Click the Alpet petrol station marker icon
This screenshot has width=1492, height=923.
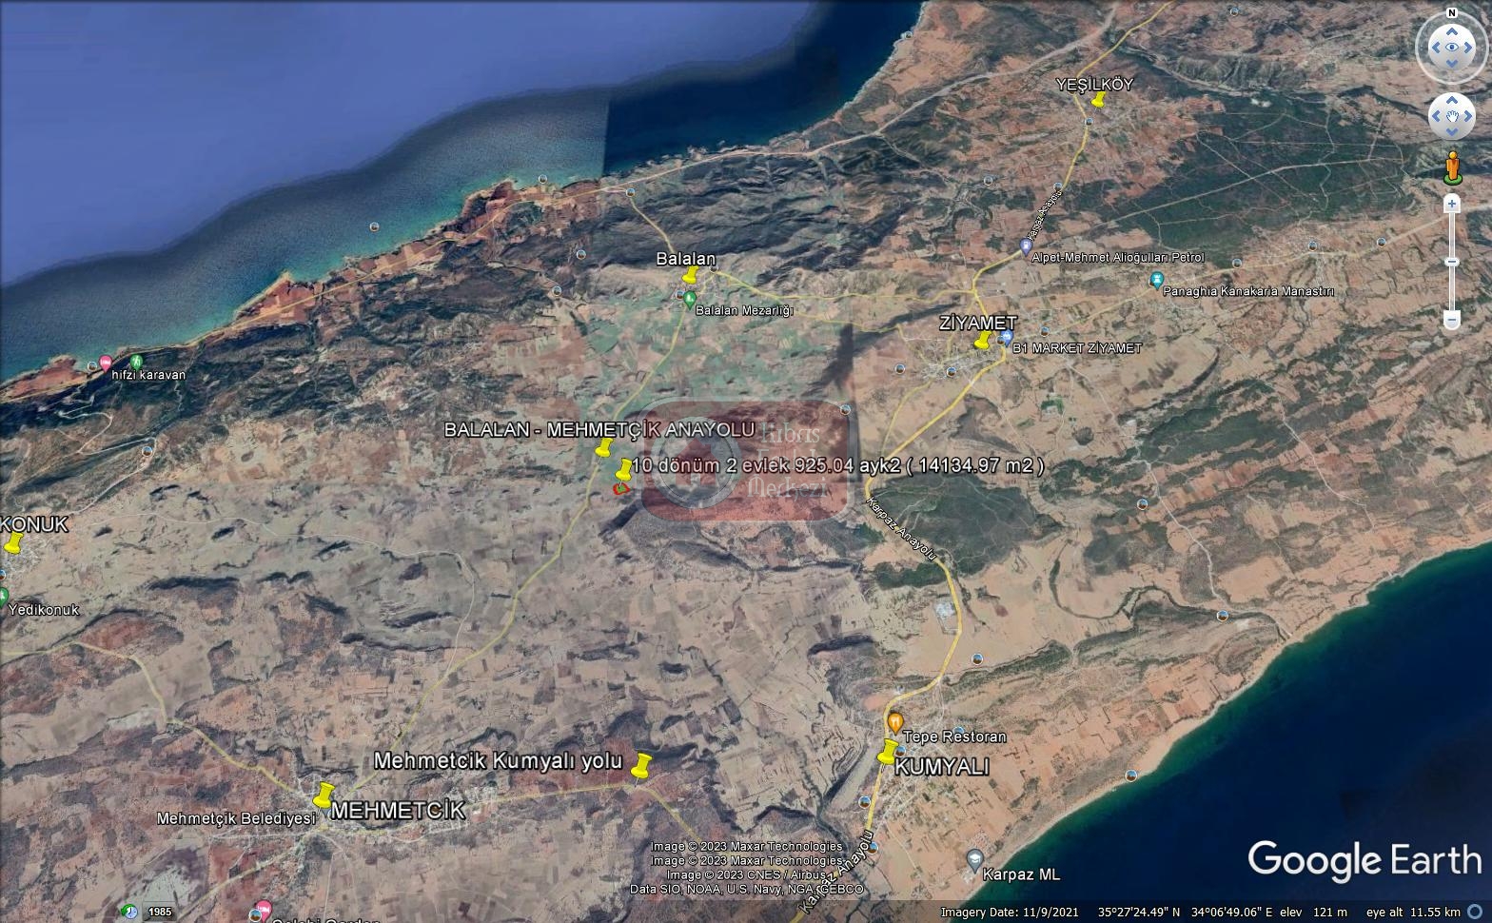(1025, 246)
